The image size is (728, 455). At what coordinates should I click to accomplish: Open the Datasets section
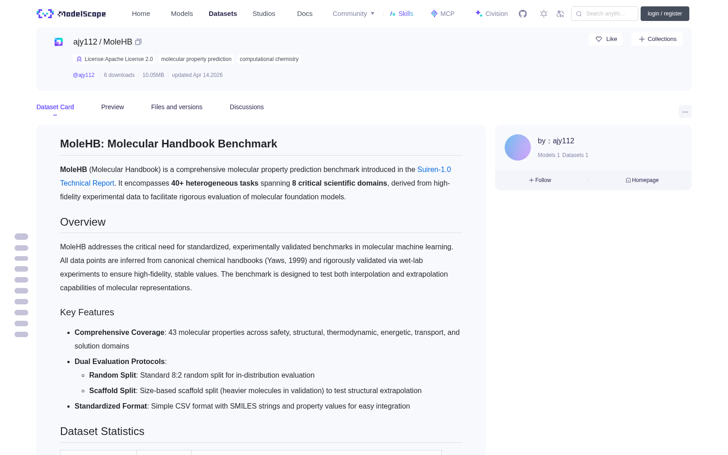[x=223, y=14]
